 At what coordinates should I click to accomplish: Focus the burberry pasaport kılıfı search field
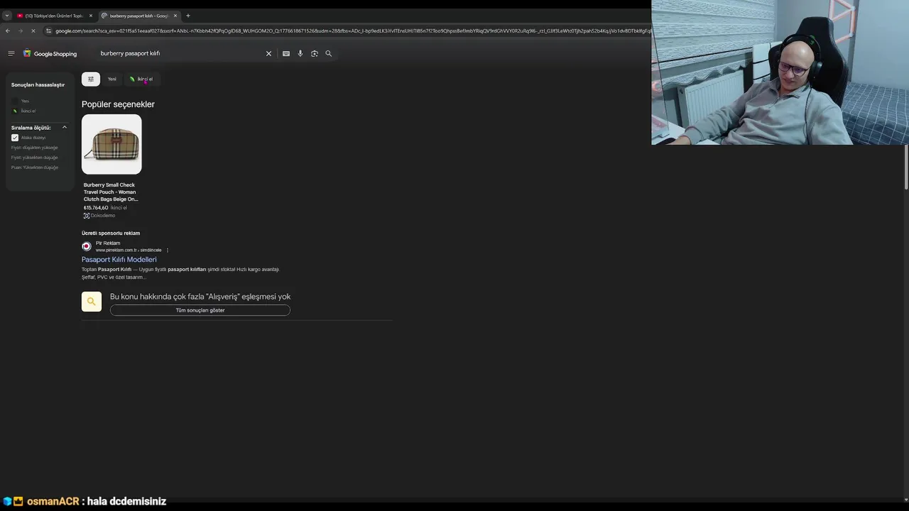pos(178,53)
